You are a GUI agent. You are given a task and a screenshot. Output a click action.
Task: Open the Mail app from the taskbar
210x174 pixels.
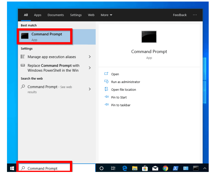155,168
